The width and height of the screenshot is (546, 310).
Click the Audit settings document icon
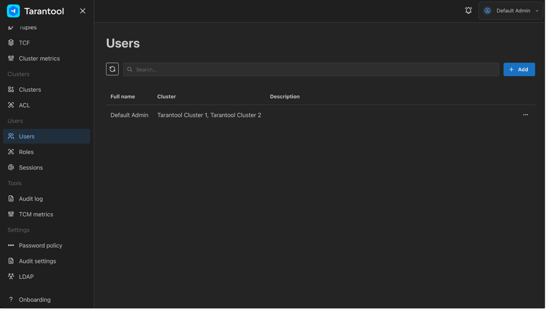[x=11, y=261]
